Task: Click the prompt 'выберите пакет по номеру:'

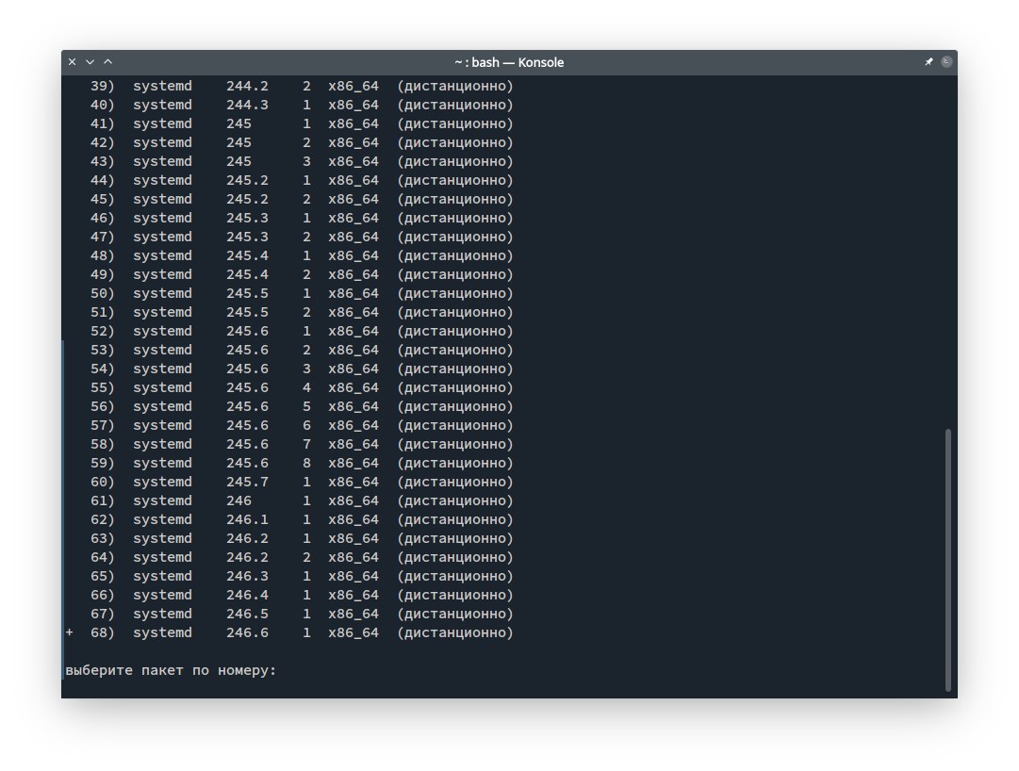Action: coord(171,670)
